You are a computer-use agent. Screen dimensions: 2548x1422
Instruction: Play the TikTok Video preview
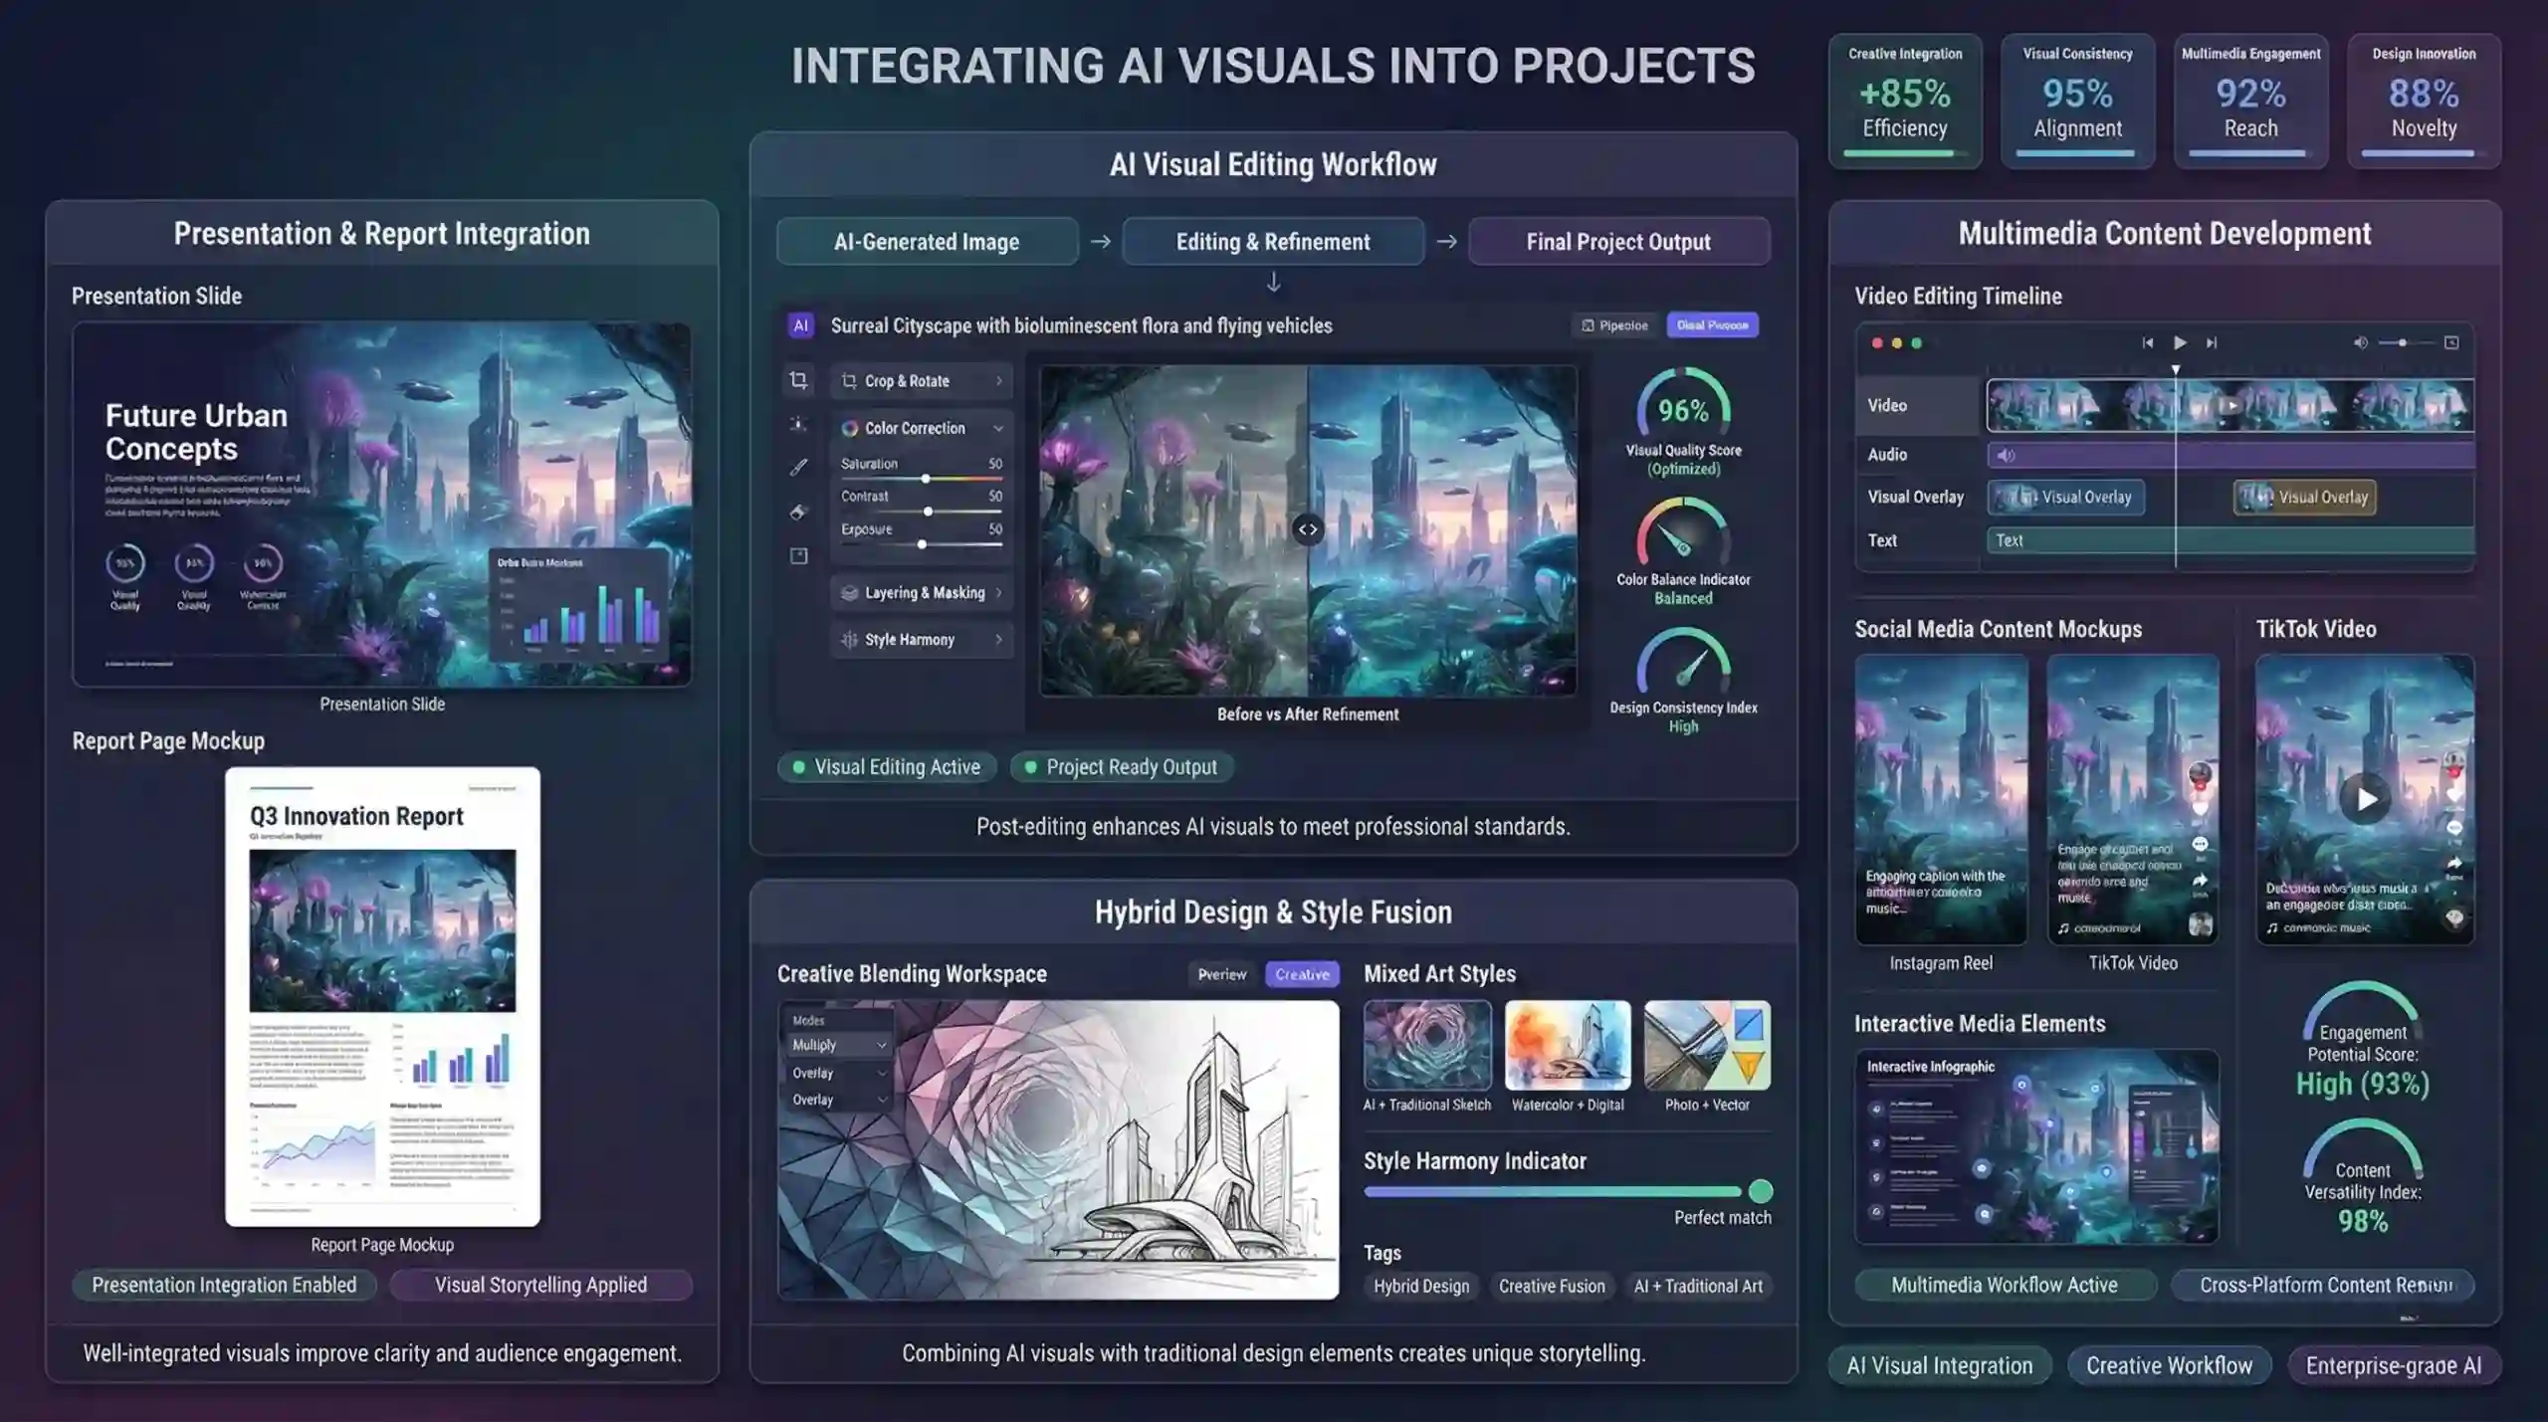[x=2365, y=798]
